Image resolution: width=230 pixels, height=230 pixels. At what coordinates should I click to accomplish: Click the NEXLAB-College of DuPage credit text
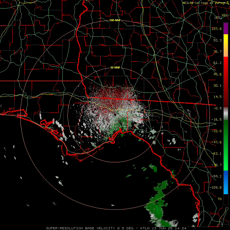pos(206,3)
